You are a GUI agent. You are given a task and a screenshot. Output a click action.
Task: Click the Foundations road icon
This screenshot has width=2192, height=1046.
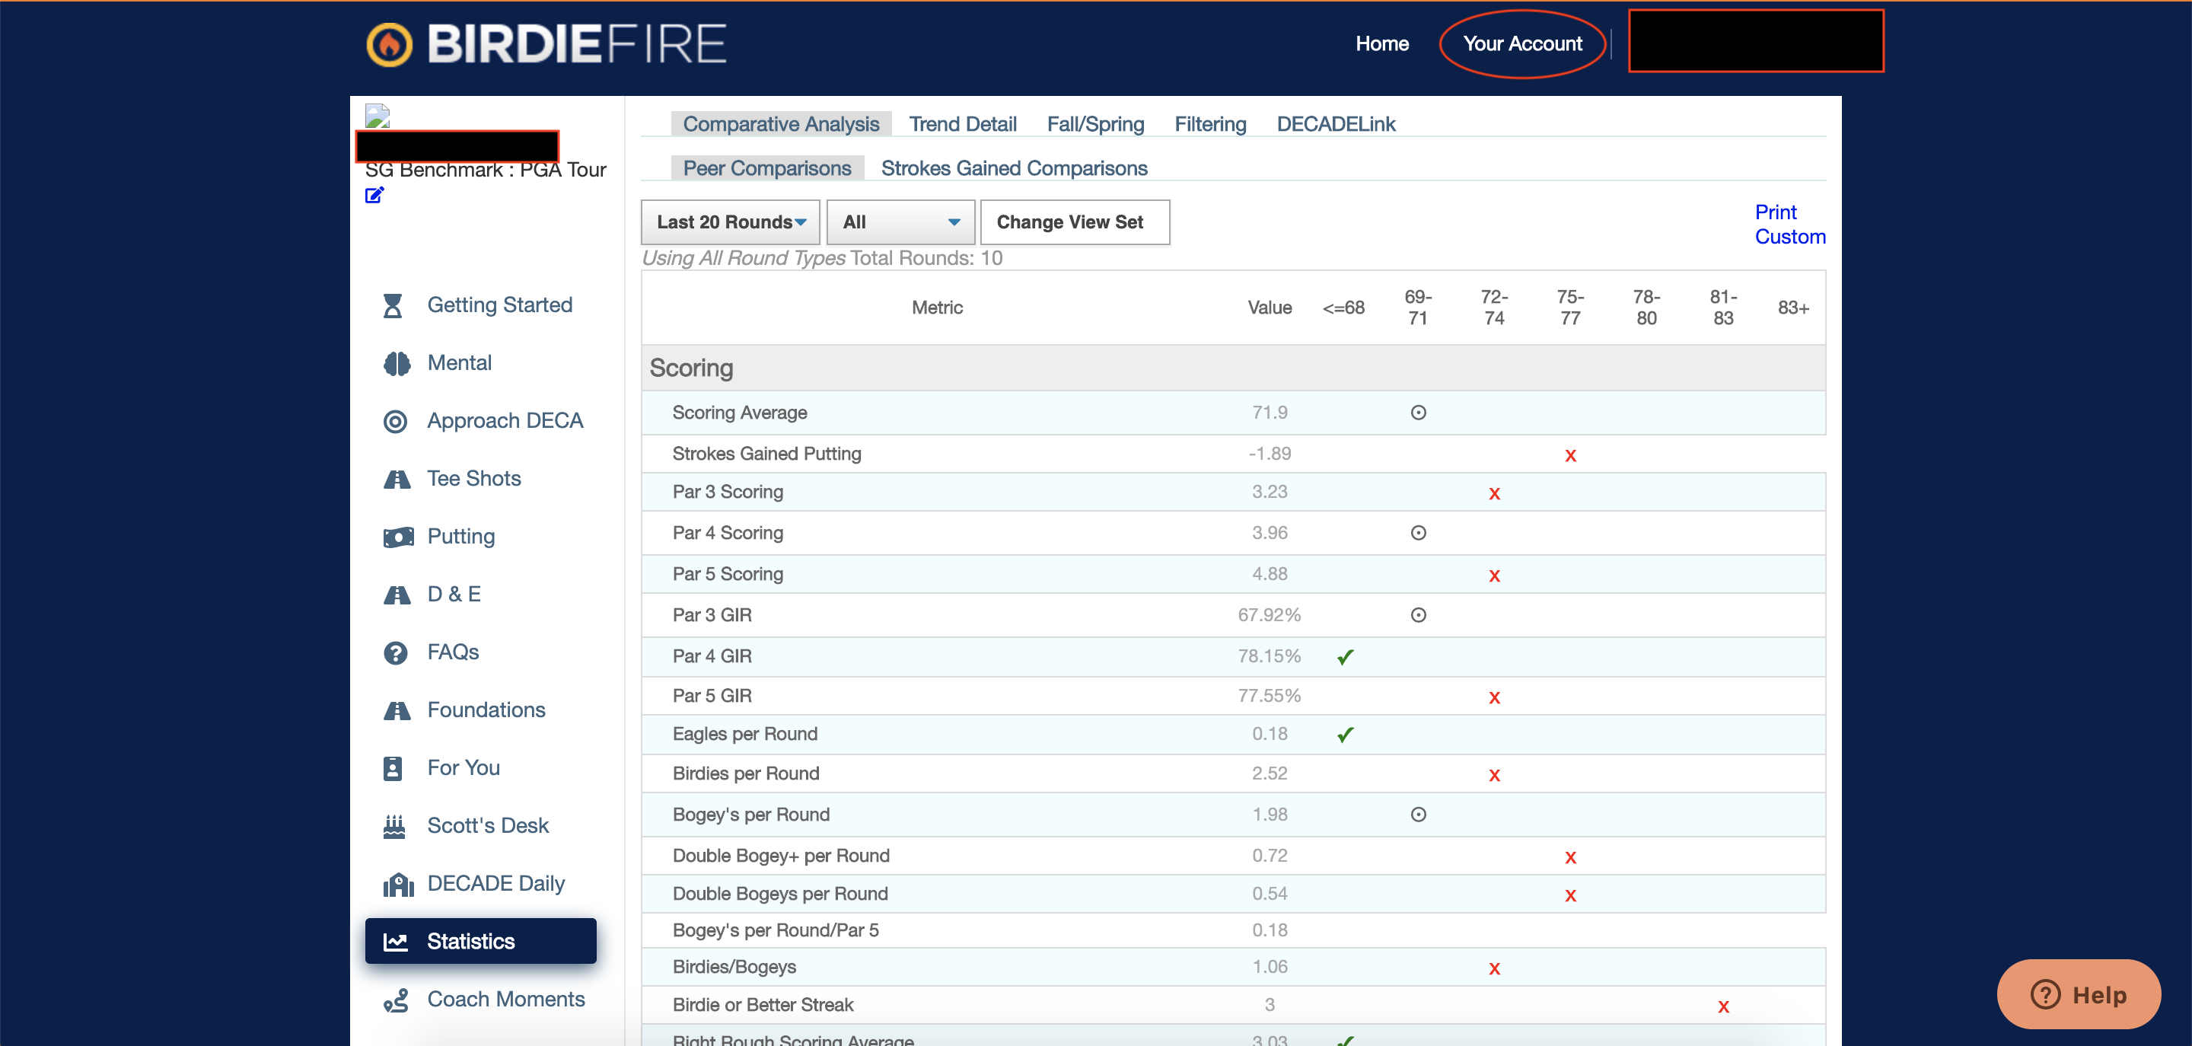click(x=397, y=711)
